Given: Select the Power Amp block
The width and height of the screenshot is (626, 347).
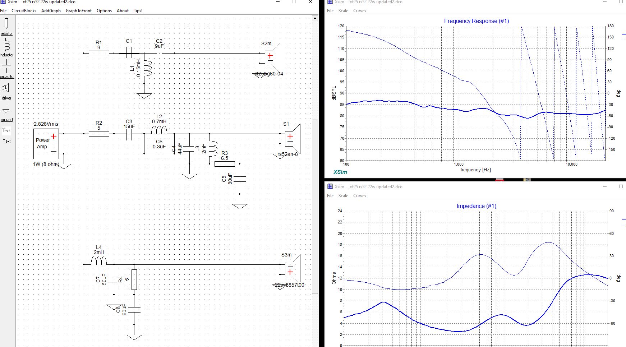Looking at the screenshot, I should (46, 144).
